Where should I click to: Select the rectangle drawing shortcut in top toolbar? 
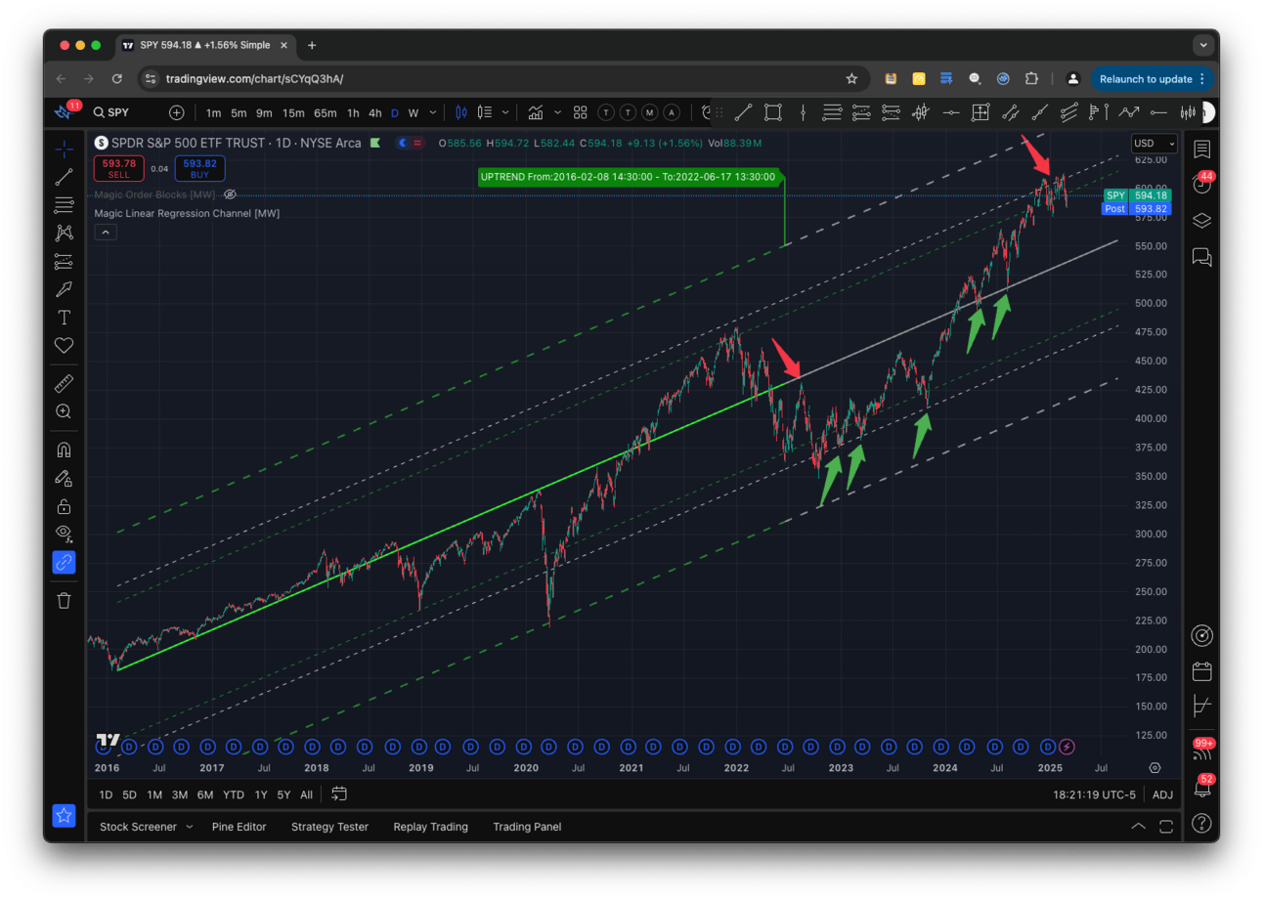tap(773, 112)
